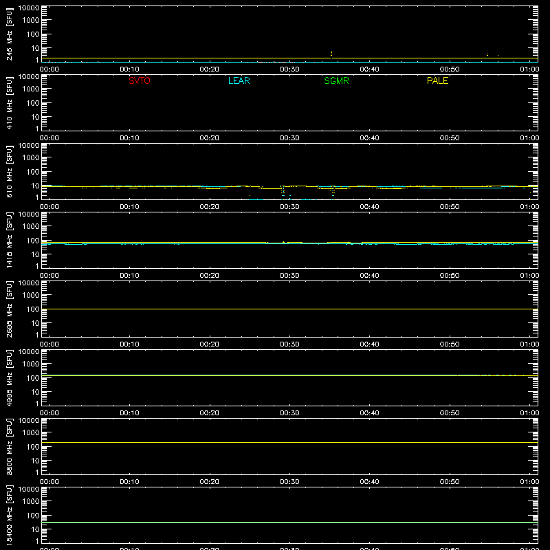Click 00:10 time label below 245 MHz plot
Viewport: 550px width, 550px height.
point(129,69)
